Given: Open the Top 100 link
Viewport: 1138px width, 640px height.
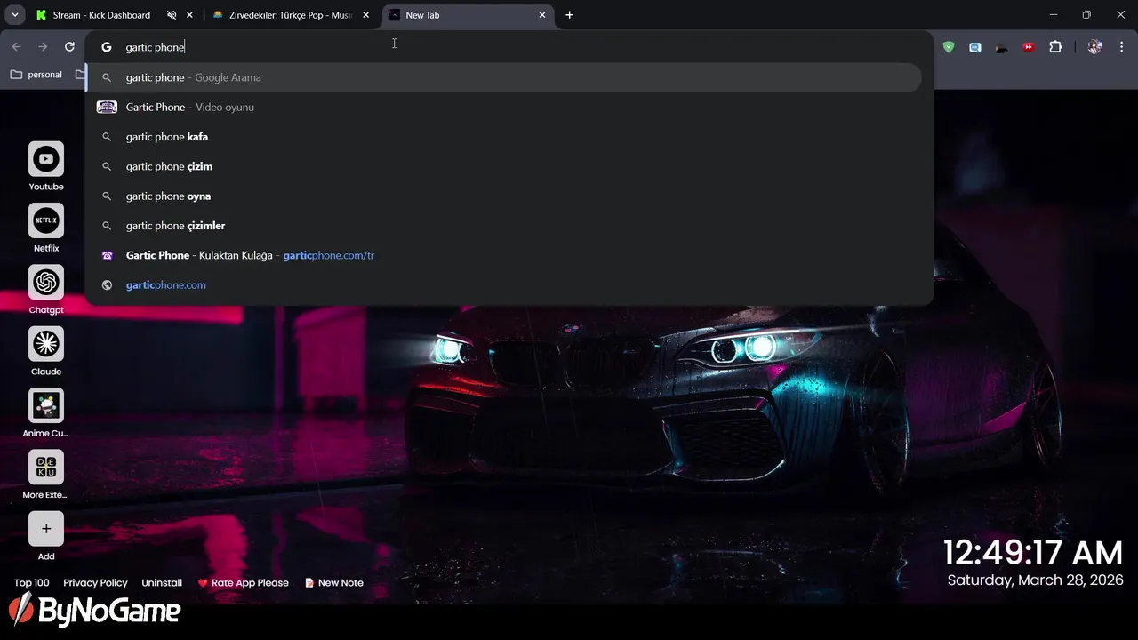Looking at the screenshot, I should point(32,583).
